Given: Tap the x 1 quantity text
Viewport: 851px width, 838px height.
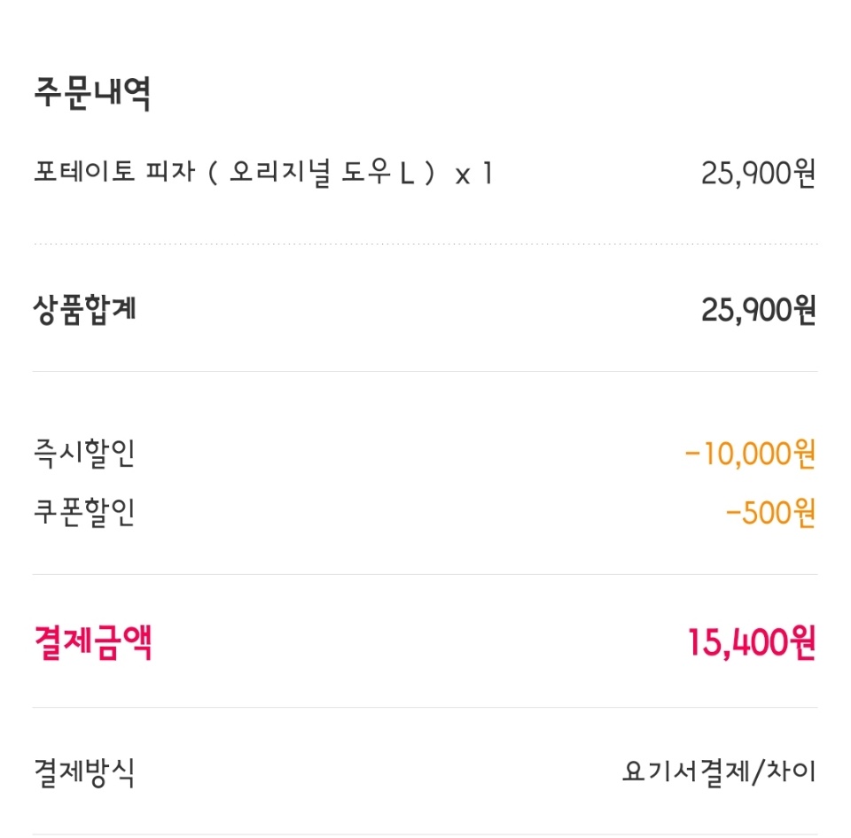Looking at the screenshot, I should coord(472,175).
